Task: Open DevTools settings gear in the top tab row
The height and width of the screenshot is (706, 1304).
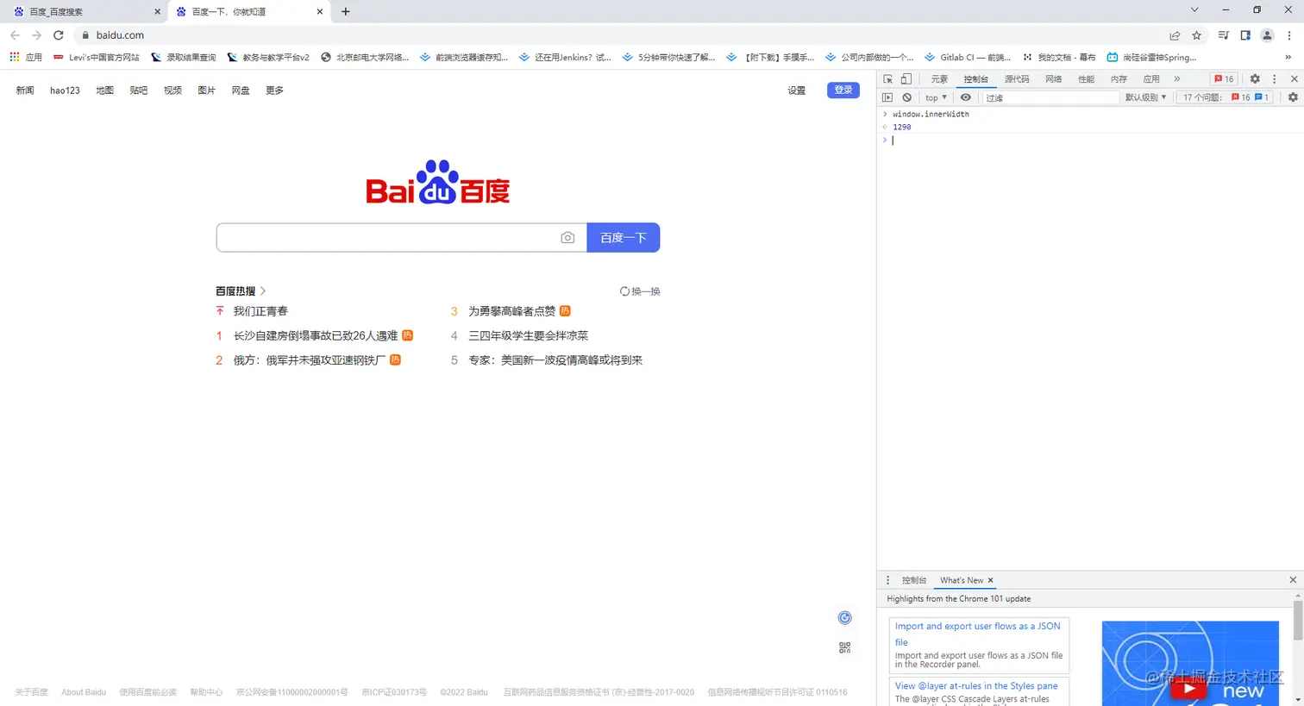Action: [x=1255, y=78]
